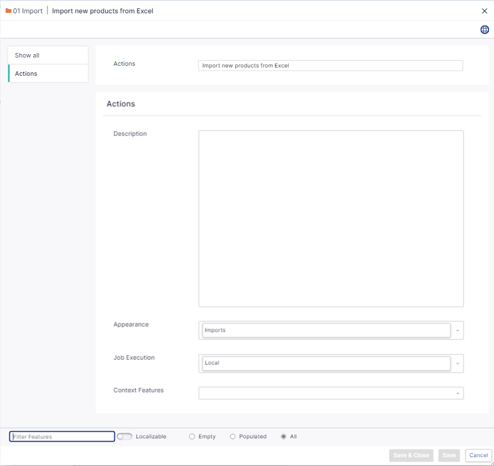Viewport: 494px width, 466px height.
Task: Select the Populated radio button
Action: (x=233, y=436)
